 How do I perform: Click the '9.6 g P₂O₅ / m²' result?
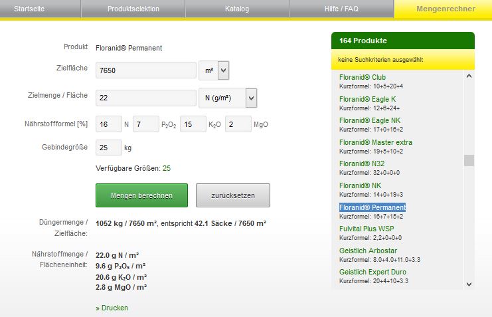click(x=120, y=266)
